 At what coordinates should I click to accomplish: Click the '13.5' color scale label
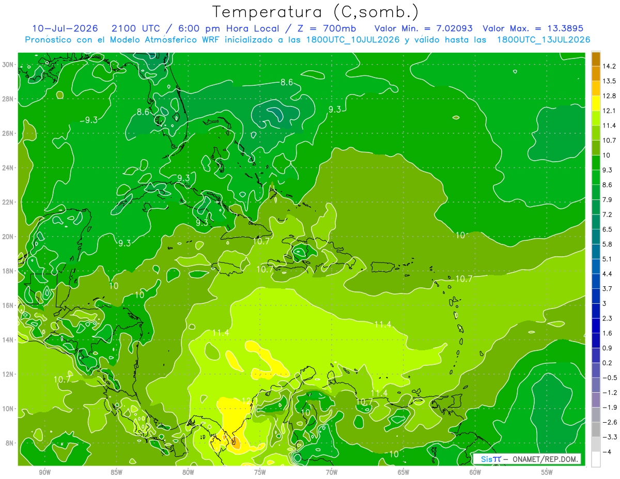point(609,81)
